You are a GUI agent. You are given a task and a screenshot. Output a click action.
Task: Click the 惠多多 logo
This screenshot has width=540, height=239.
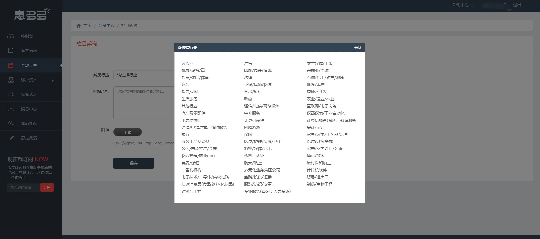[32, 14]
